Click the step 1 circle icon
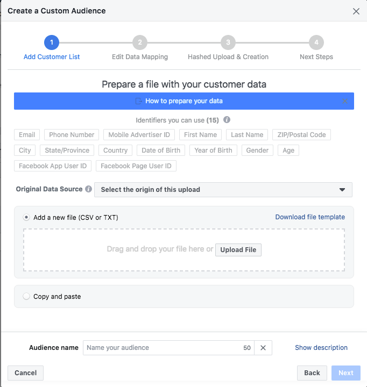367x387 pixels. [x=52, y=42]
